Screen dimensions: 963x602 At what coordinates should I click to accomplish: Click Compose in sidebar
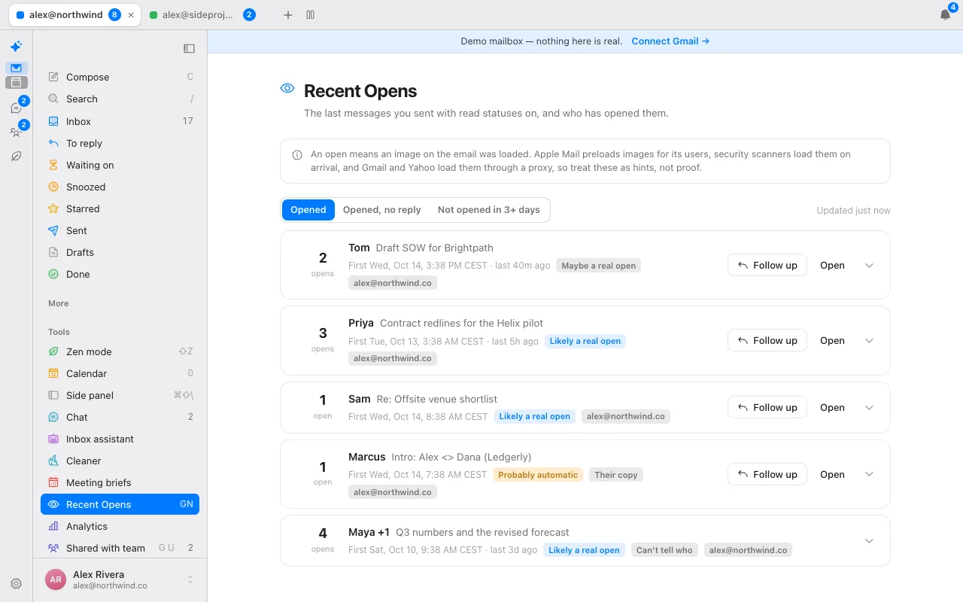(x=120, y=77)
